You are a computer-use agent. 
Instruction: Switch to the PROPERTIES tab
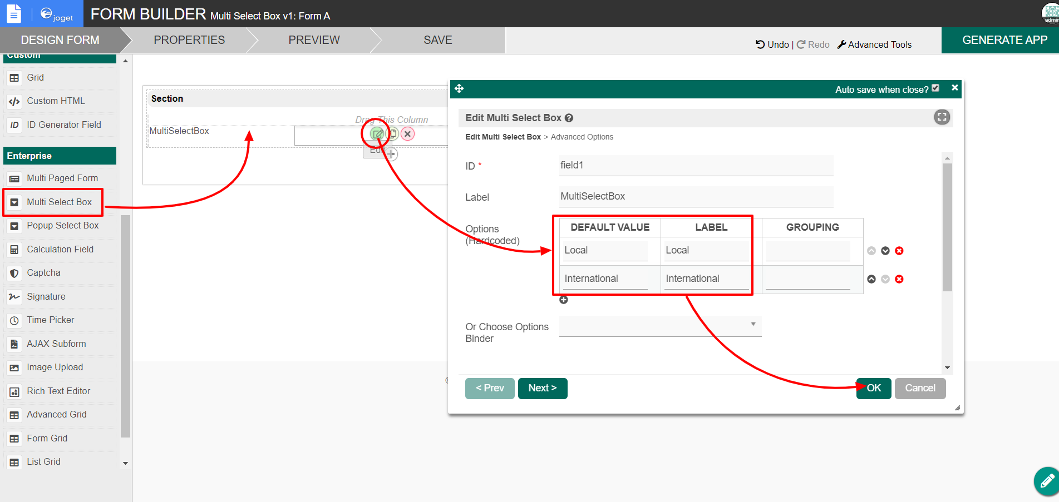[x=189, y=40]
